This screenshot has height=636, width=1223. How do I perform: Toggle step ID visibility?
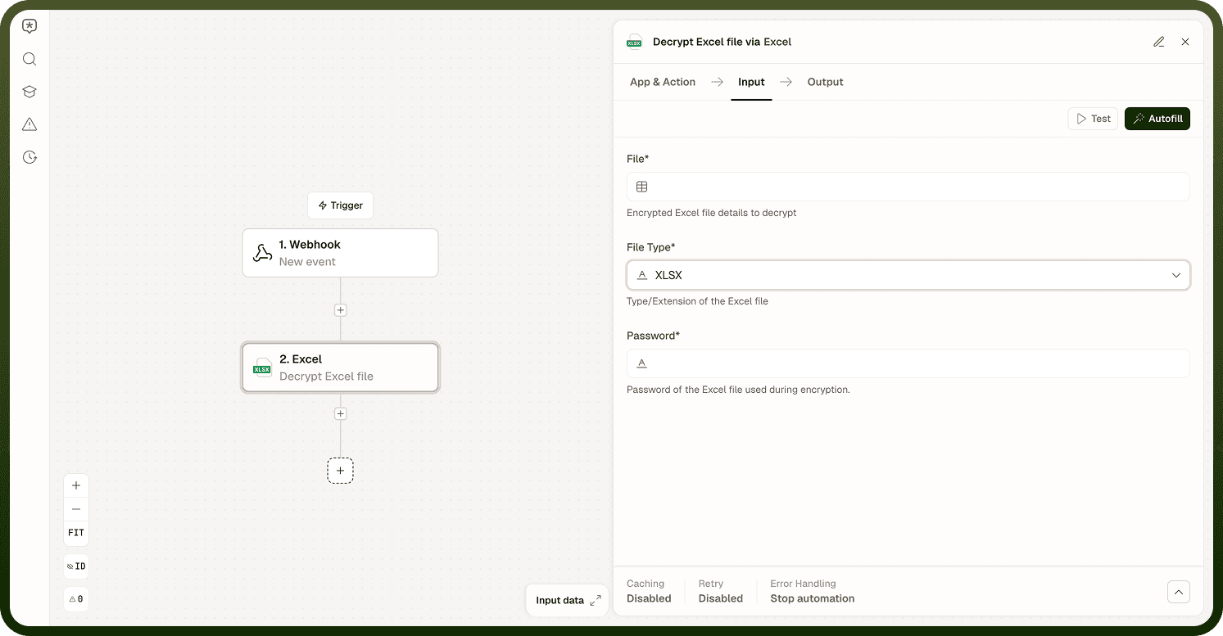pos(76,566)
